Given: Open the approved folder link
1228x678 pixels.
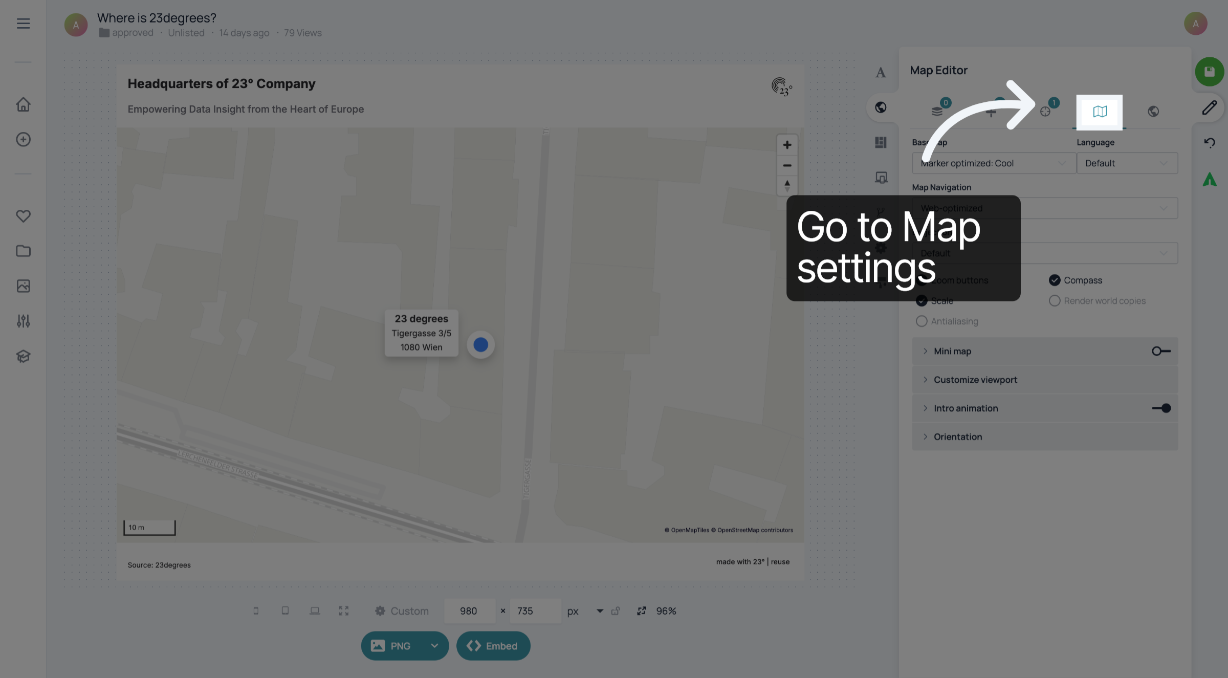Looking at the screenshot, I should pyautogui.click(x=126, y=33).
